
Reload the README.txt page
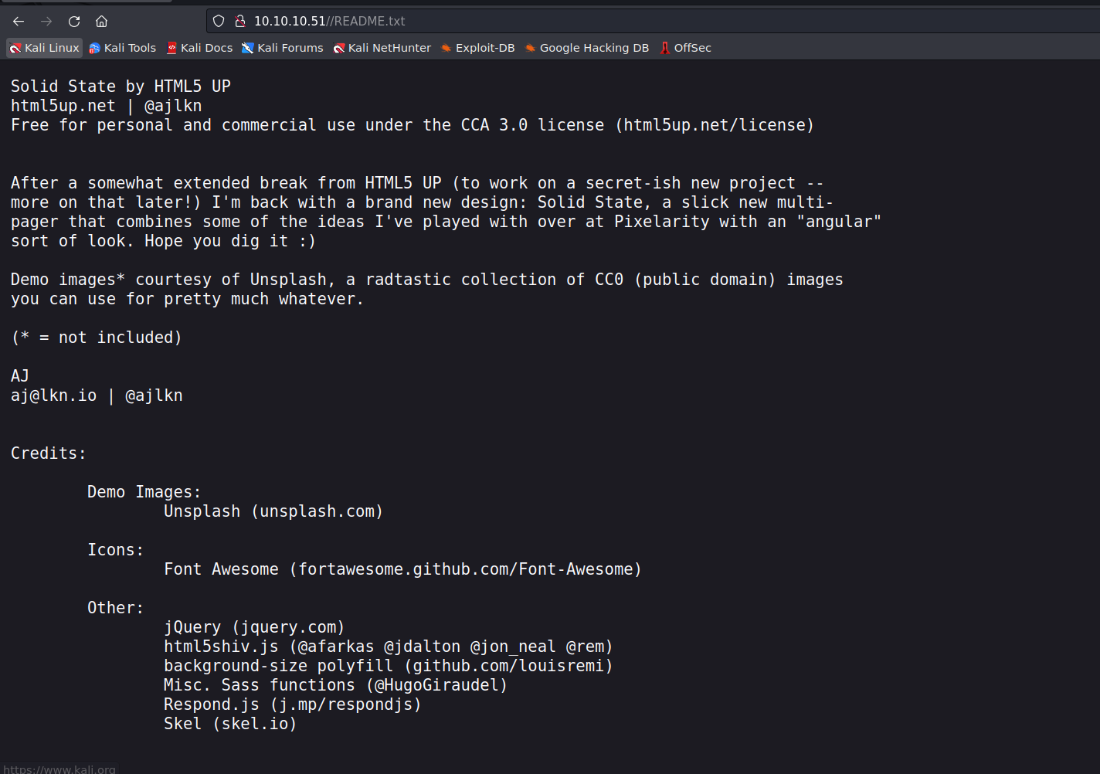(x=74, y=22)
